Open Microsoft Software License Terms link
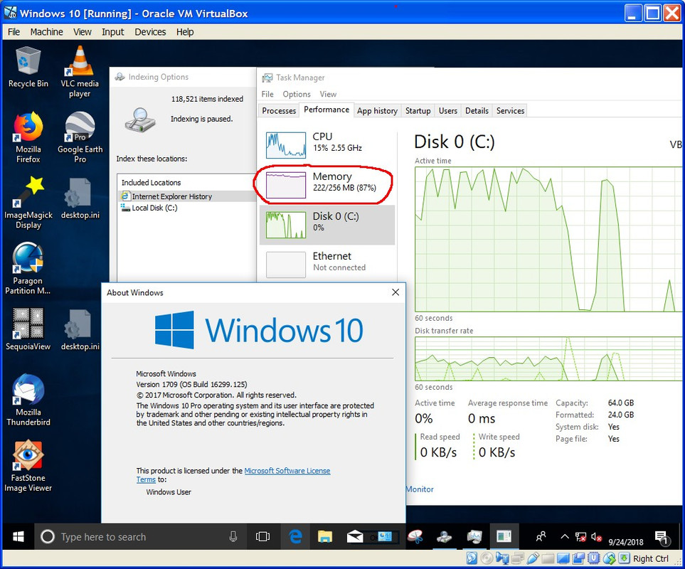Viewport: 685px width, 569px height. (x=287, y=471)
